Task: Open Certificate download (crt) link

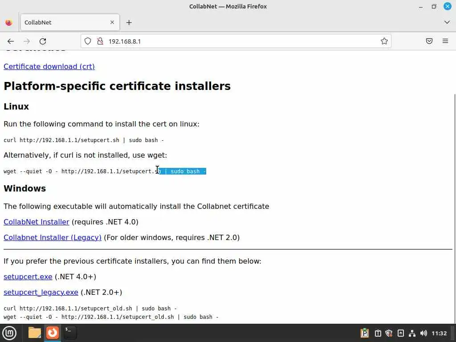Action: tap(49, 67)
